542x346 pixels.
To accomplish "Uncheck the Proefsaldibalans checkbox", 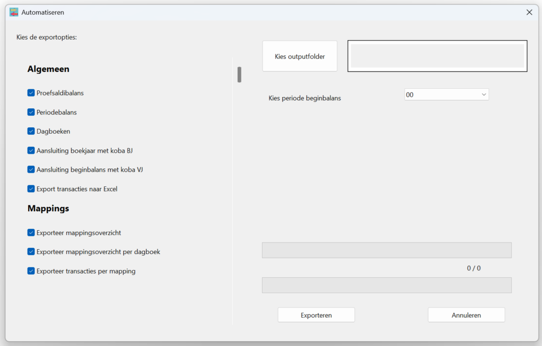I will click(31, 93).
